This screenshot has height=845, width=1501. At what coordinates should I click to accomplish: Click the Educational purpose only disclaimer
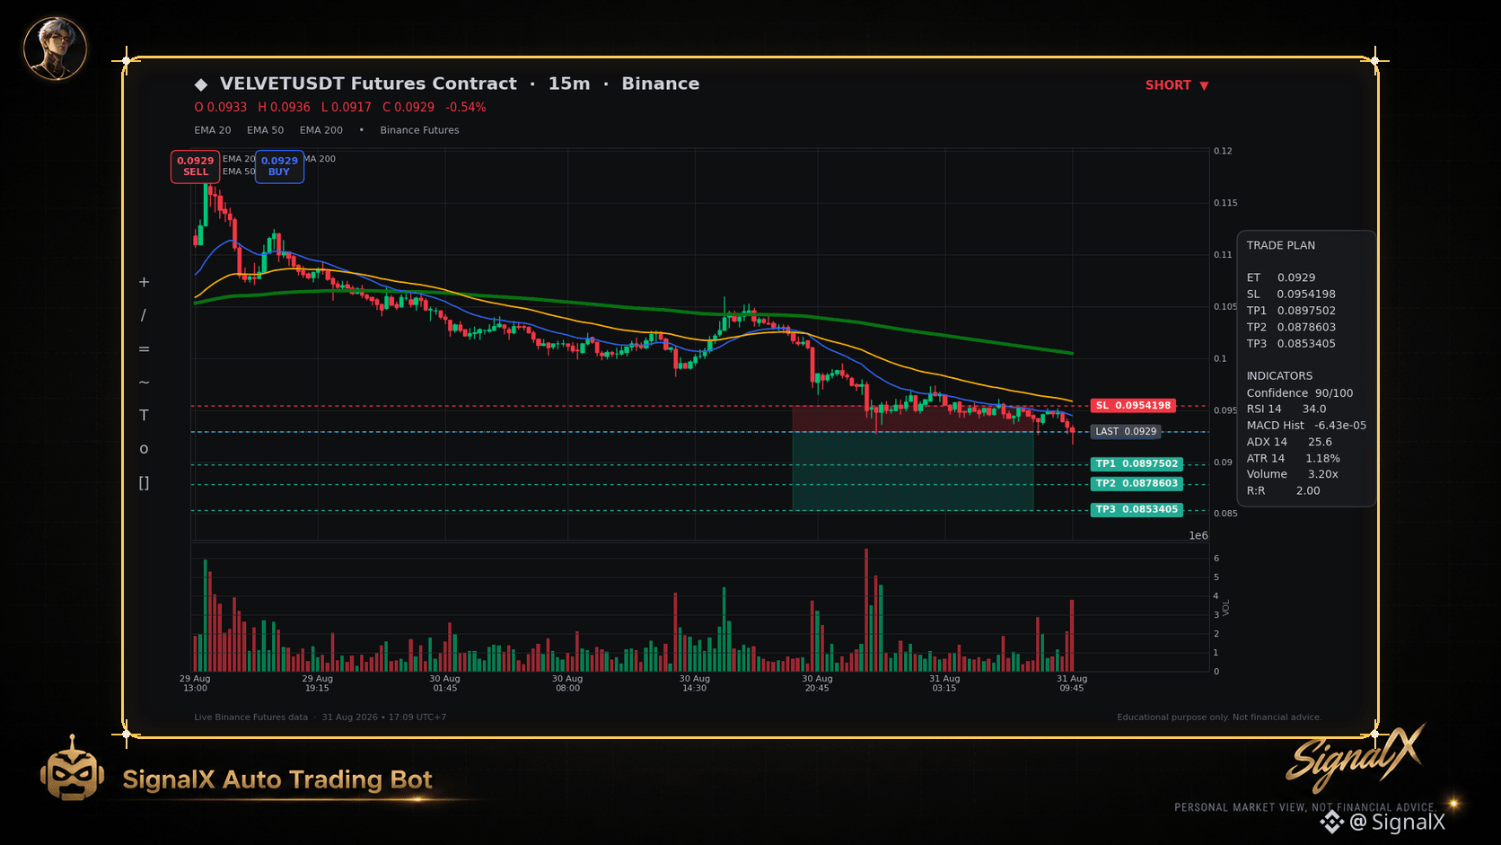(1219, 717)
